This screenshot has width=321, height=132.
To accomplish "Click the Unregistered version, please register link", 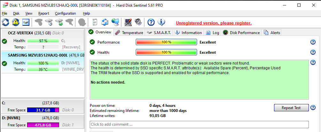I will pyautogui.click(x=214, y=23).
